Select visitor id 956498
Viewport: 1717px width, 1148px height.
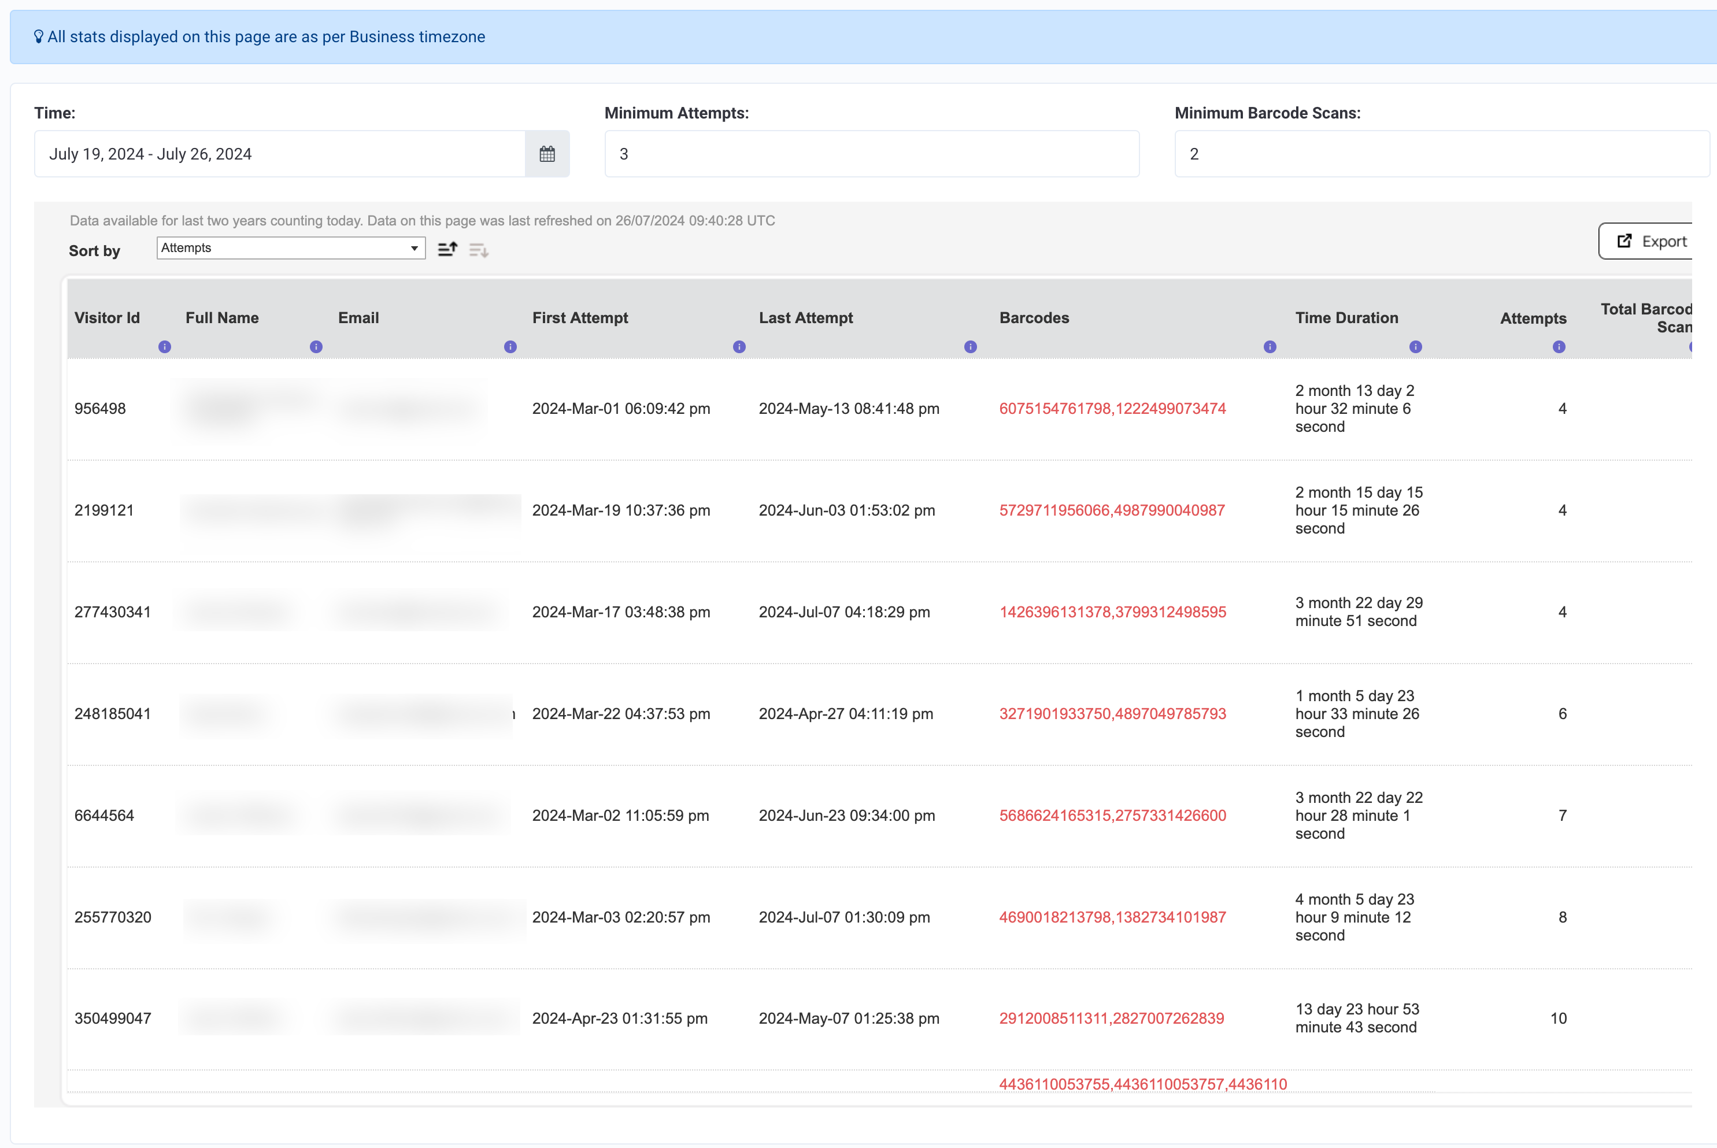pyautogui.click(x=101, y=409)
